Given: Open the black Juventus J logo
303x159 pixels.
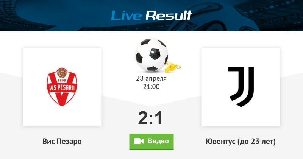Looking at the screenshot, I should pyautogui.click(x=241, y=87).
